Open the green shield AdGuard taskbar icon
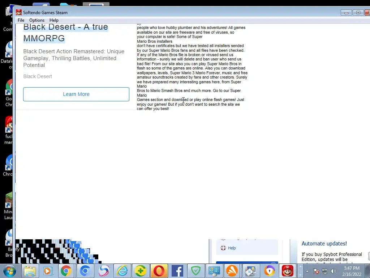This screenshot has height=278, width=370. click(195, 271)
